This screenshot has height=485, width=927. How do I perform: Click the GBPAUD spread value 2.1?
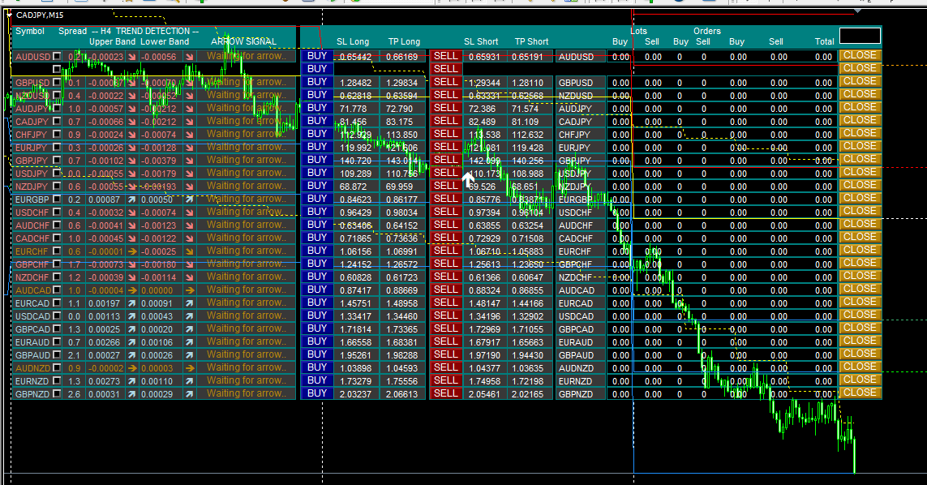coord(75,355)
